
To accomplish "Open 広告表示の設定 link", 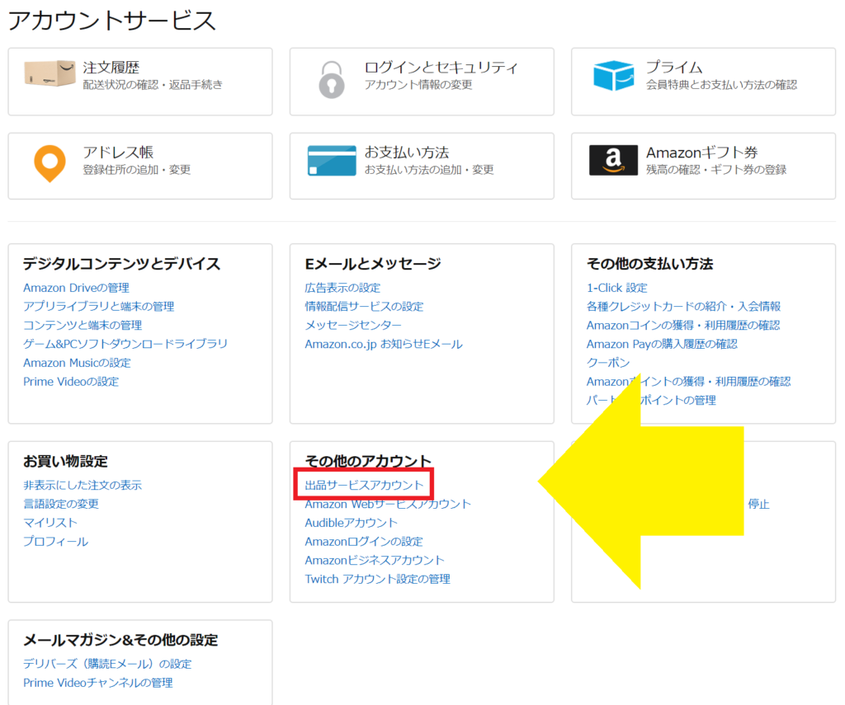I will [342, 288].
